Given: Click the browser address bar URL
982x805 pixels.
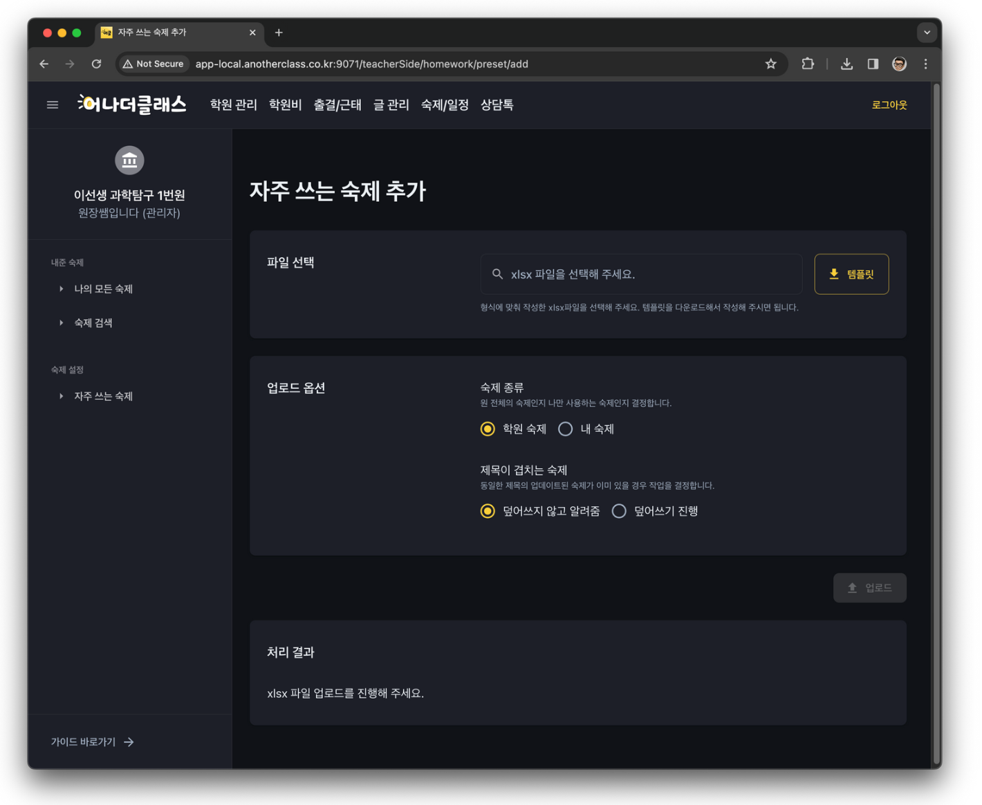Looking at the screenshot, I should (x=362, y=64).
